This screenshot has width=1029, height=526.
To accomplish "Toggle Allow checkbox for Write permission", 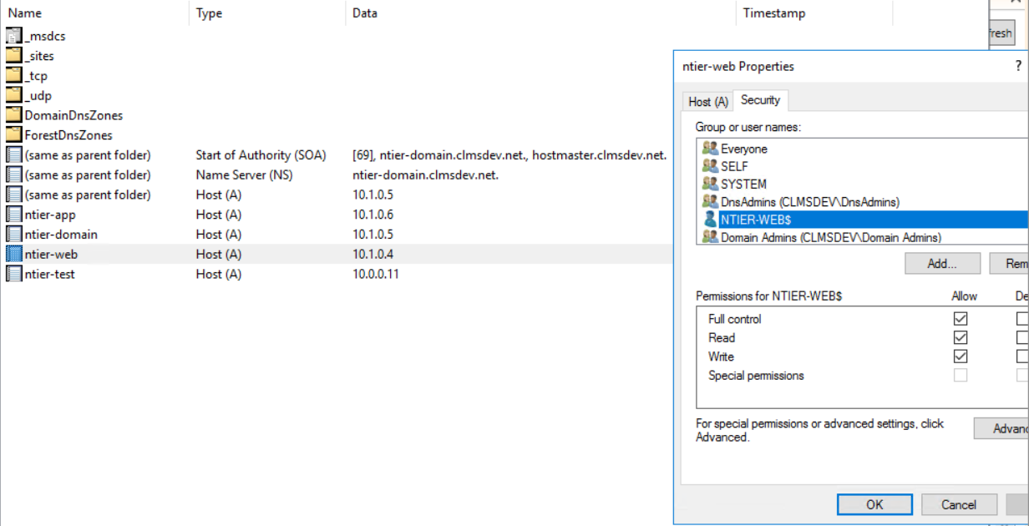I will [x=961, y=357].
